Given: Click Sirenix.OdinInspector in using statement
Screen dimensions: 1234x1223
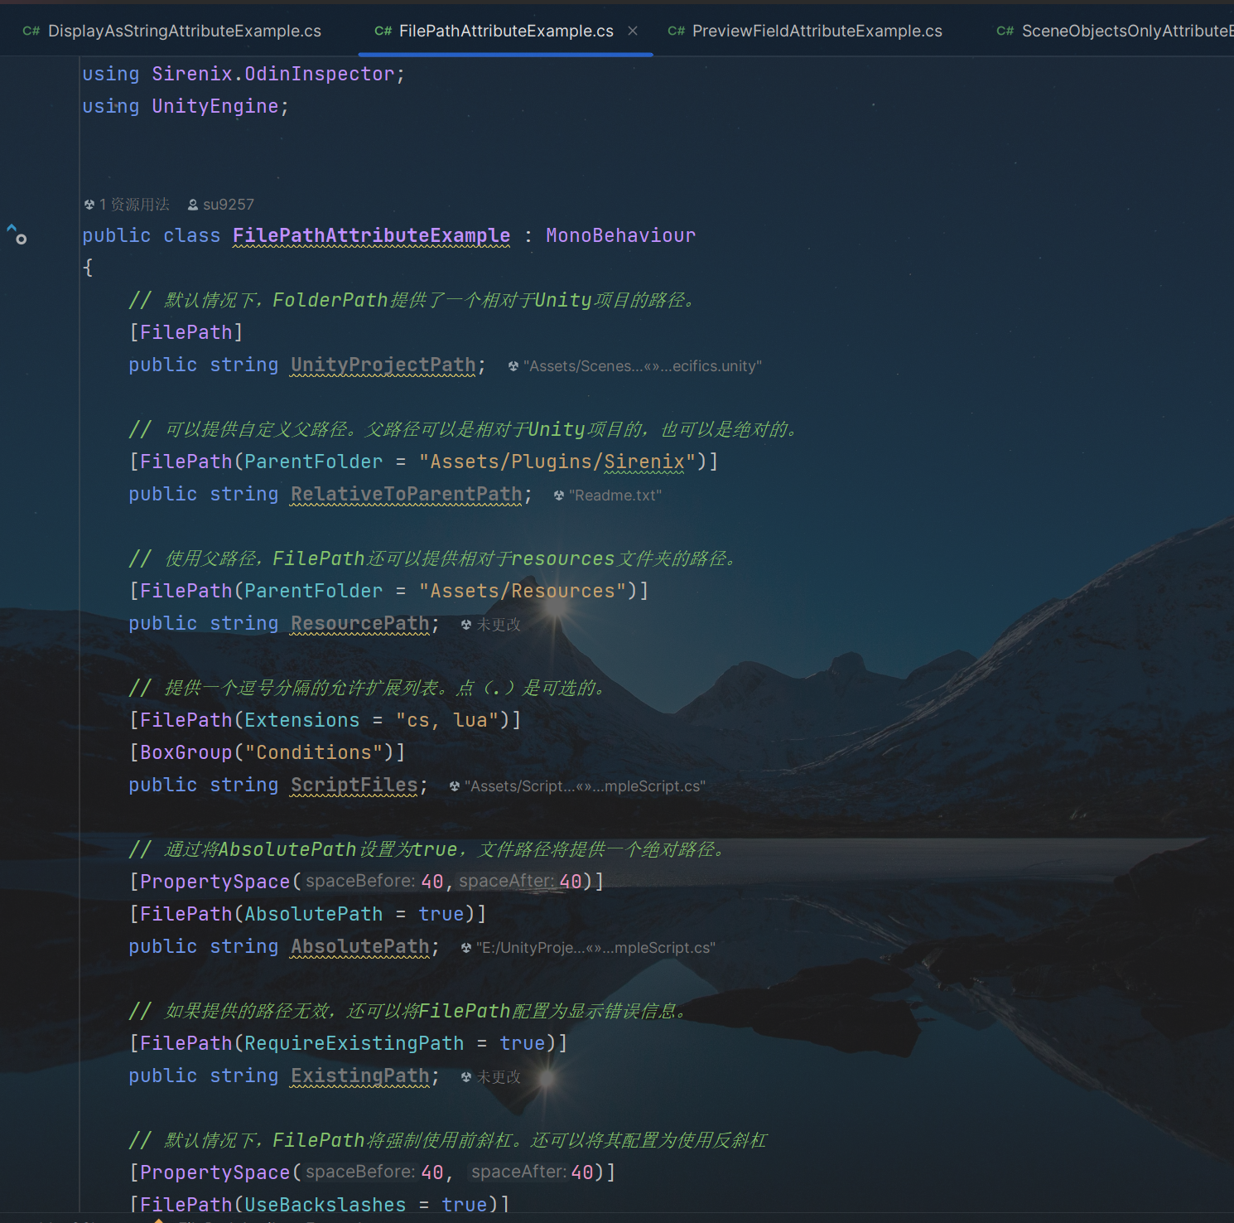Looking at the screenshot, I should pyautogui.click(x=273, y=74).
